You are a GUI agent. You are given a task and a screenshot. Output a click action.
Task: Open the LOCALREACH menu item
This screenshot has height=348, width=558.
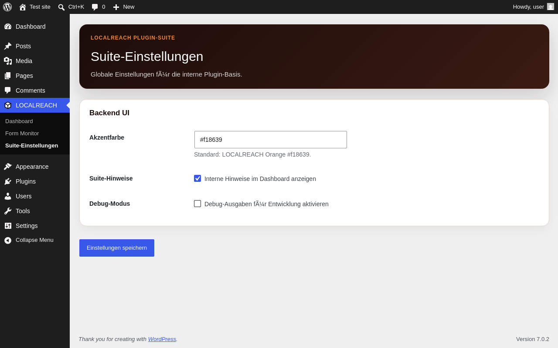tap(35, 105)
